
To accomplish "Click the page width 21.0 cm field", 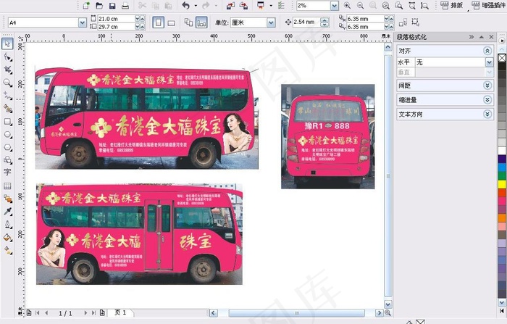I will coord(116,19).
